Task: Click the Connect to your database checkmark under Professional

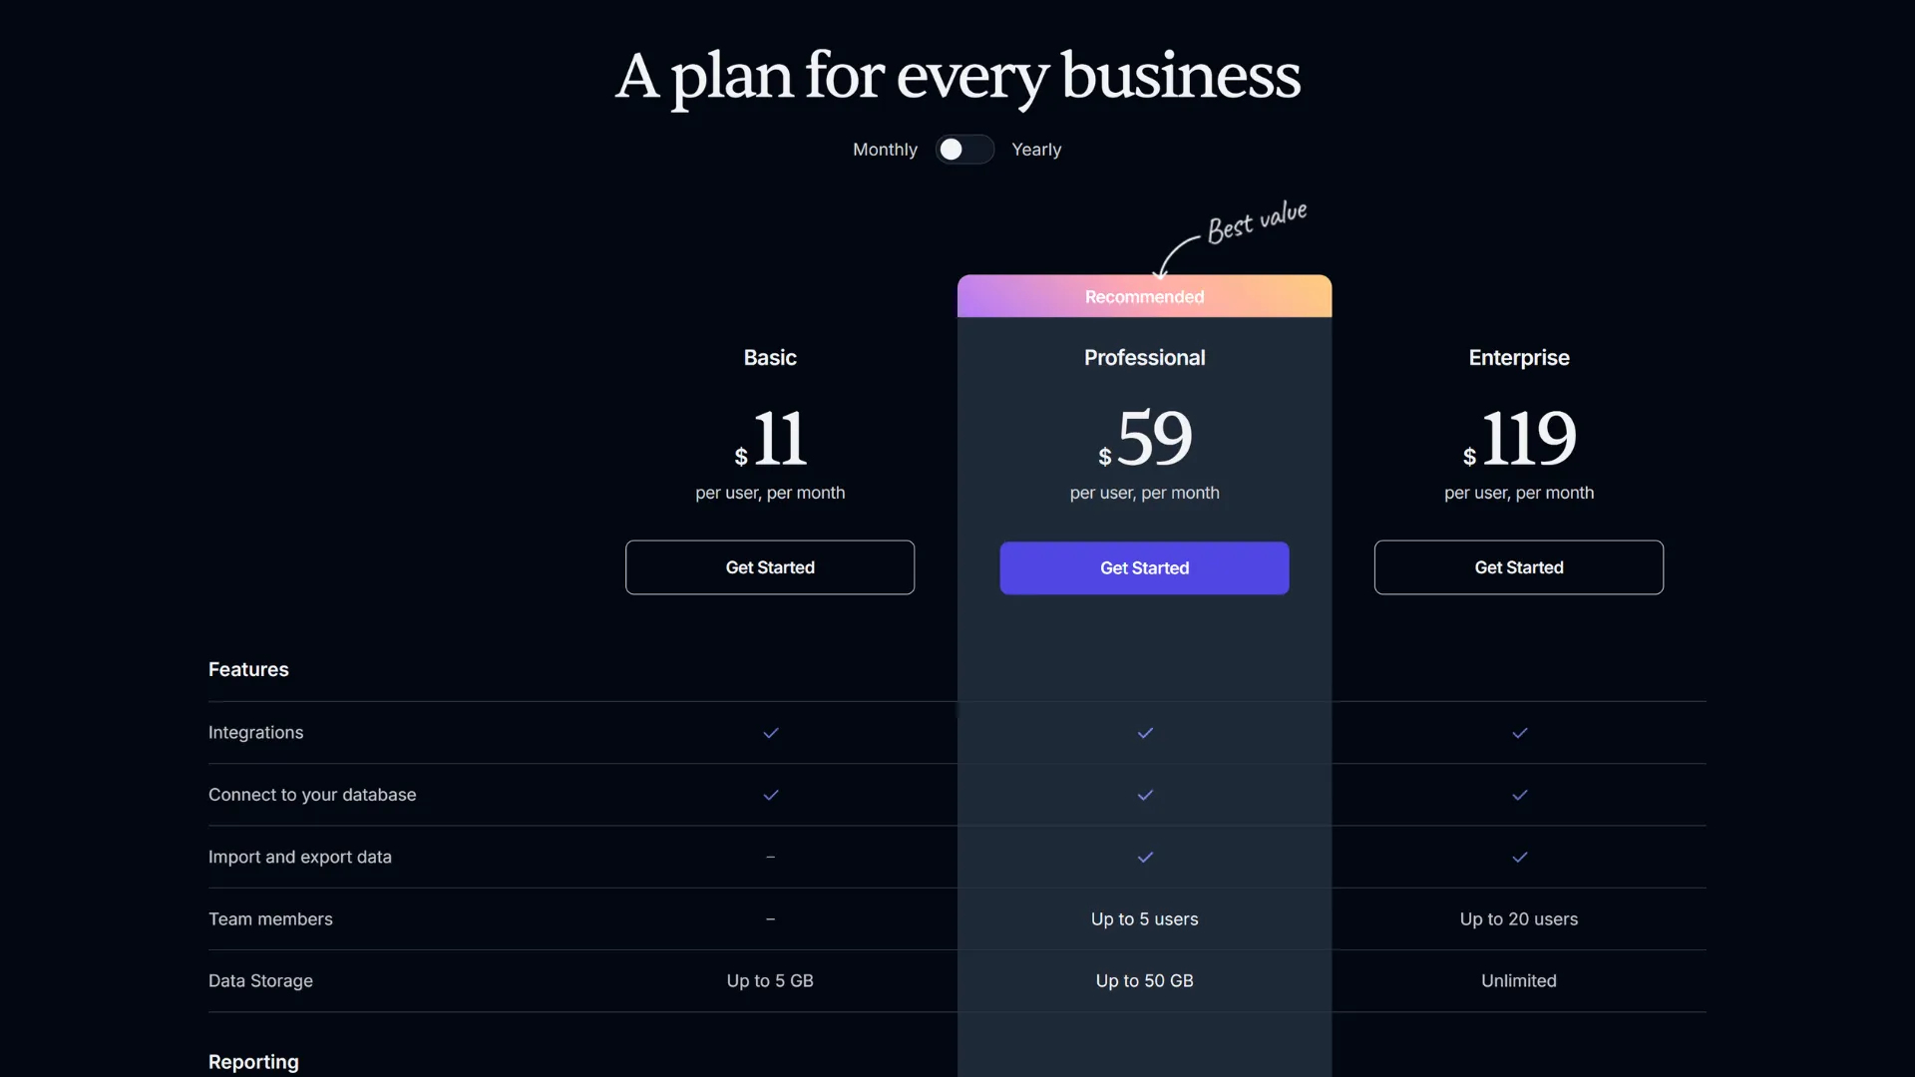Action: coord(1144,795)
